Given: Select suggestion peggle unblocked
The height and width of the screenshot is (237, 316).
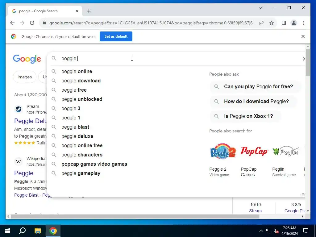Looking at the screenshot, I should coord(125,99).
